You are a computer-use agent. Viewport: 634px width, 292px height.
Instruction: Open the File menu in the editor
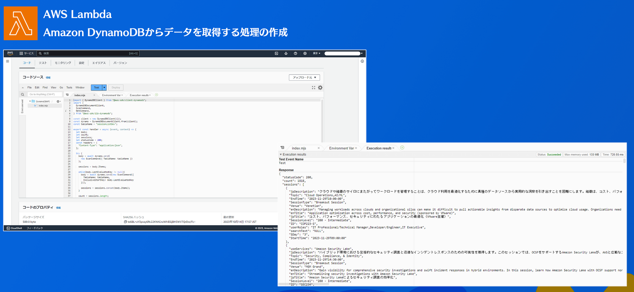(29, 88)
